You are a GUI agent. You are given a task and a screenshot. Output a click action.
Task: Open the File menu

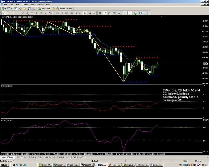(6, 5)
